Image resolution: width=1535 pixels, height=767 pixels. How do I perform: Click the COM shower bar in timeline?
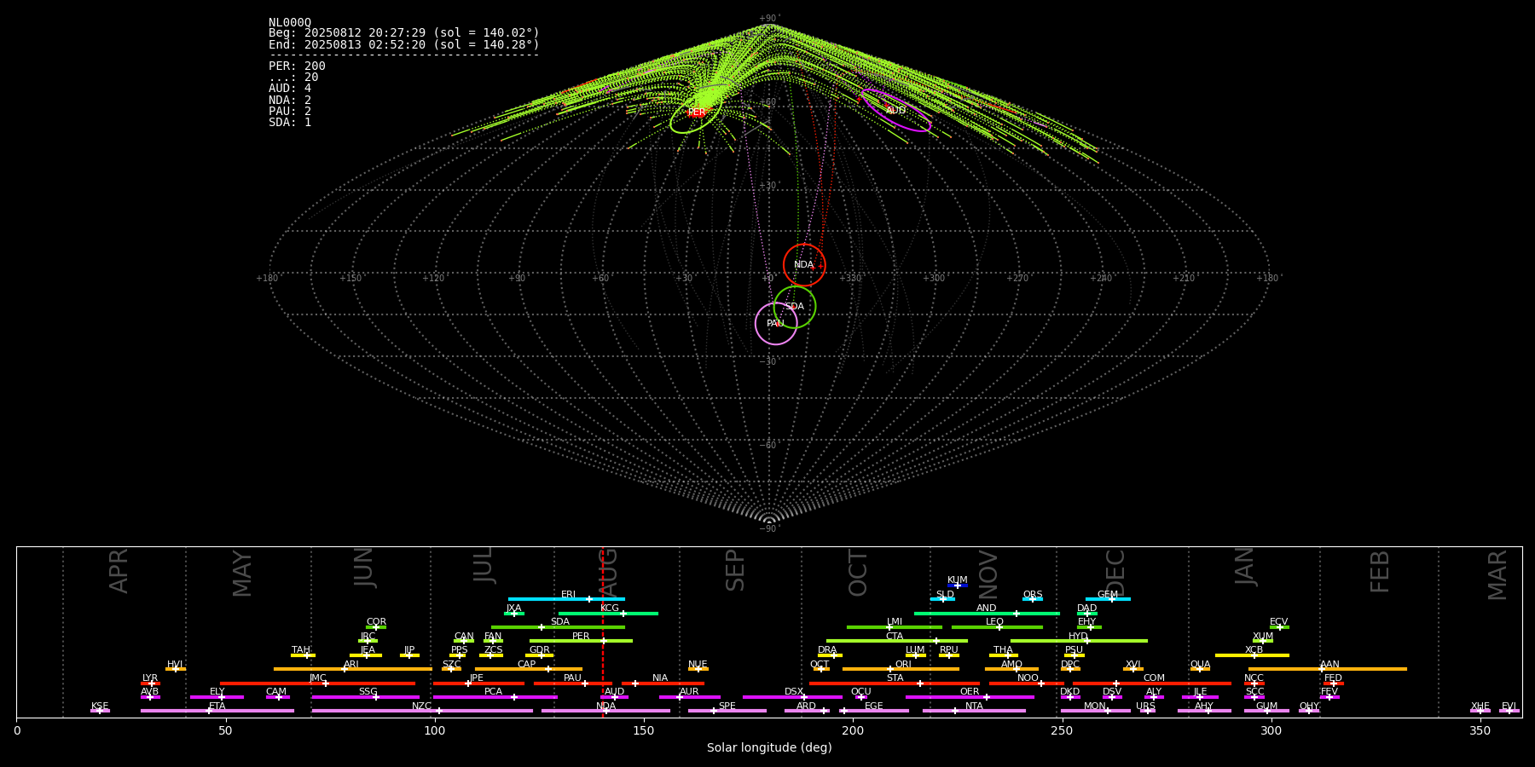[x=1152, y=683]
